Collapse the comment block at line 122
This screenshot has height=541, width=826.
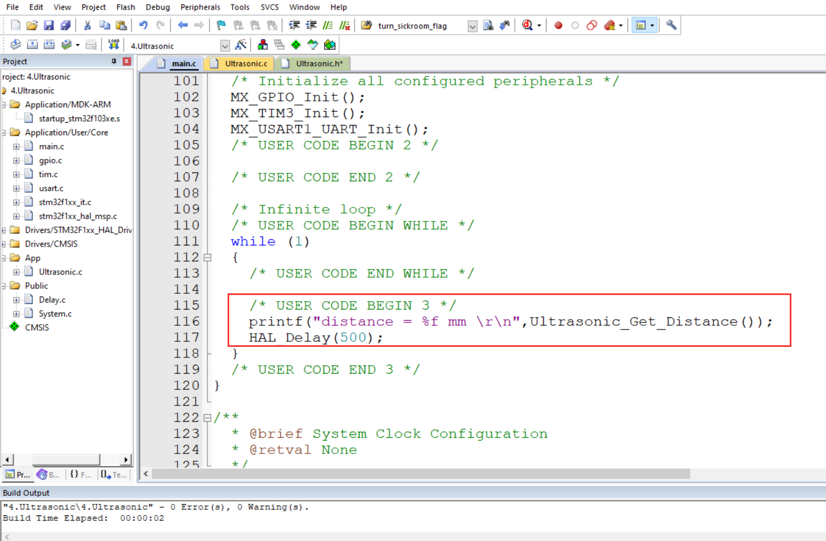pos(207,418)
